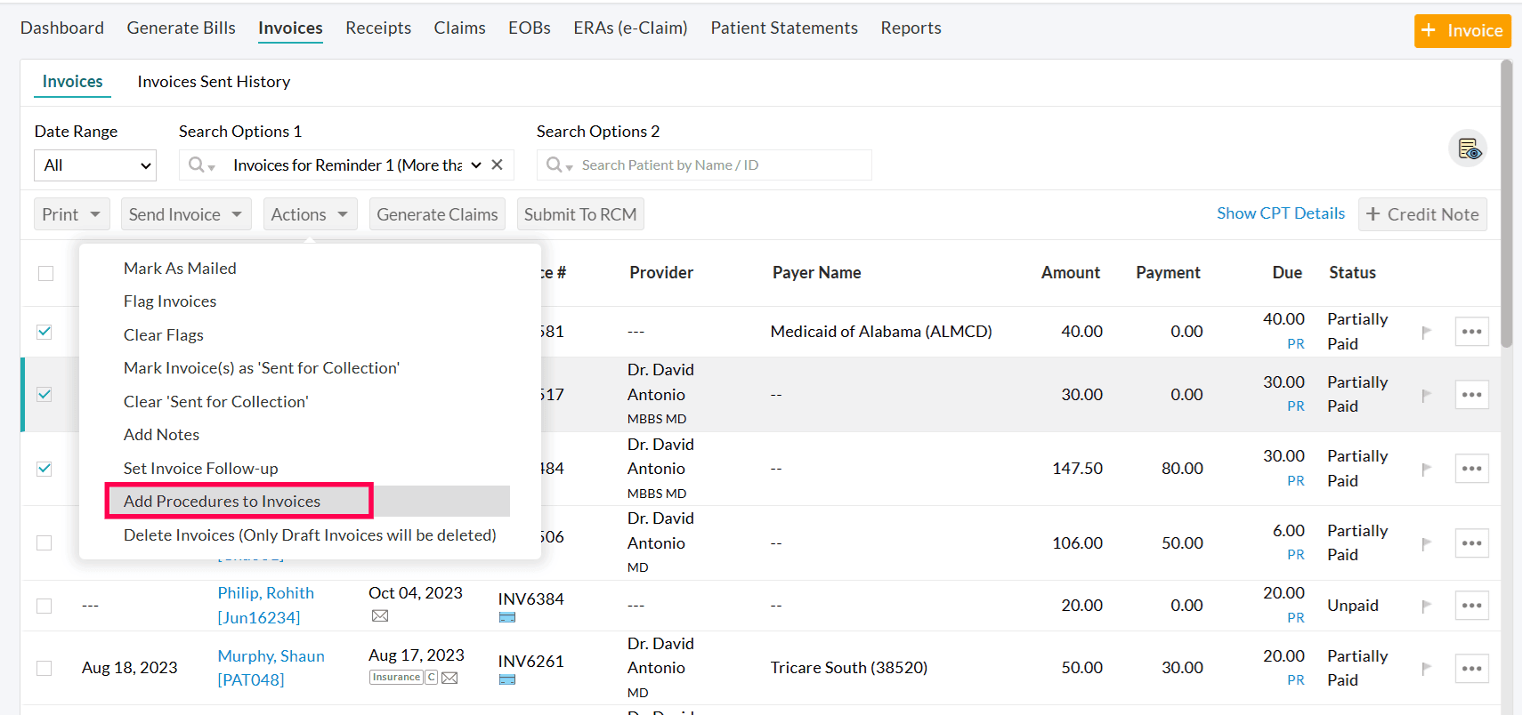Open more options for INV6261 row
The image size is (1522, 715).
[x=1471, y=668]
